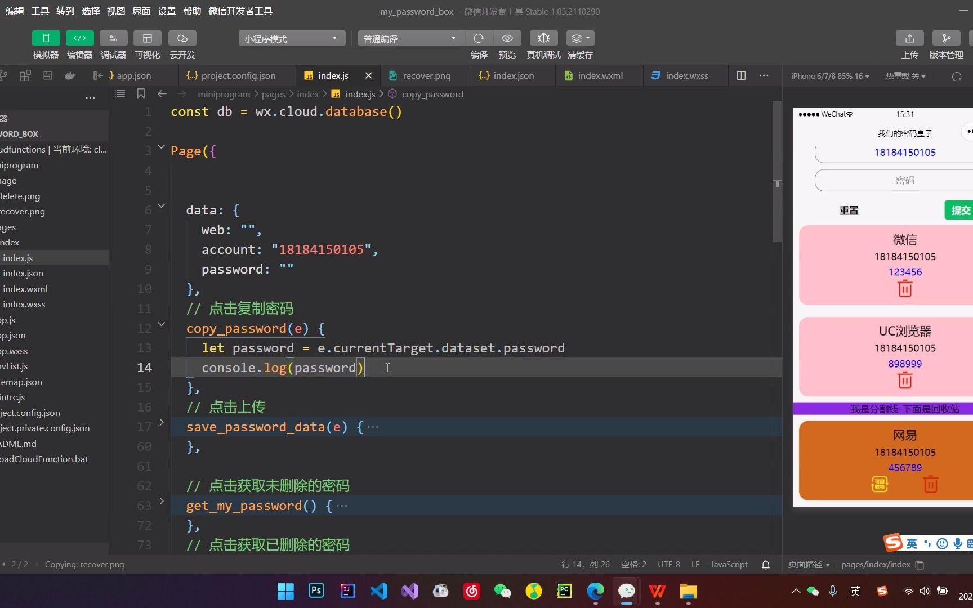This screenshot has width=973, height=608.
Task: Open the 工具 menu
Action: (x=40, y=11)
